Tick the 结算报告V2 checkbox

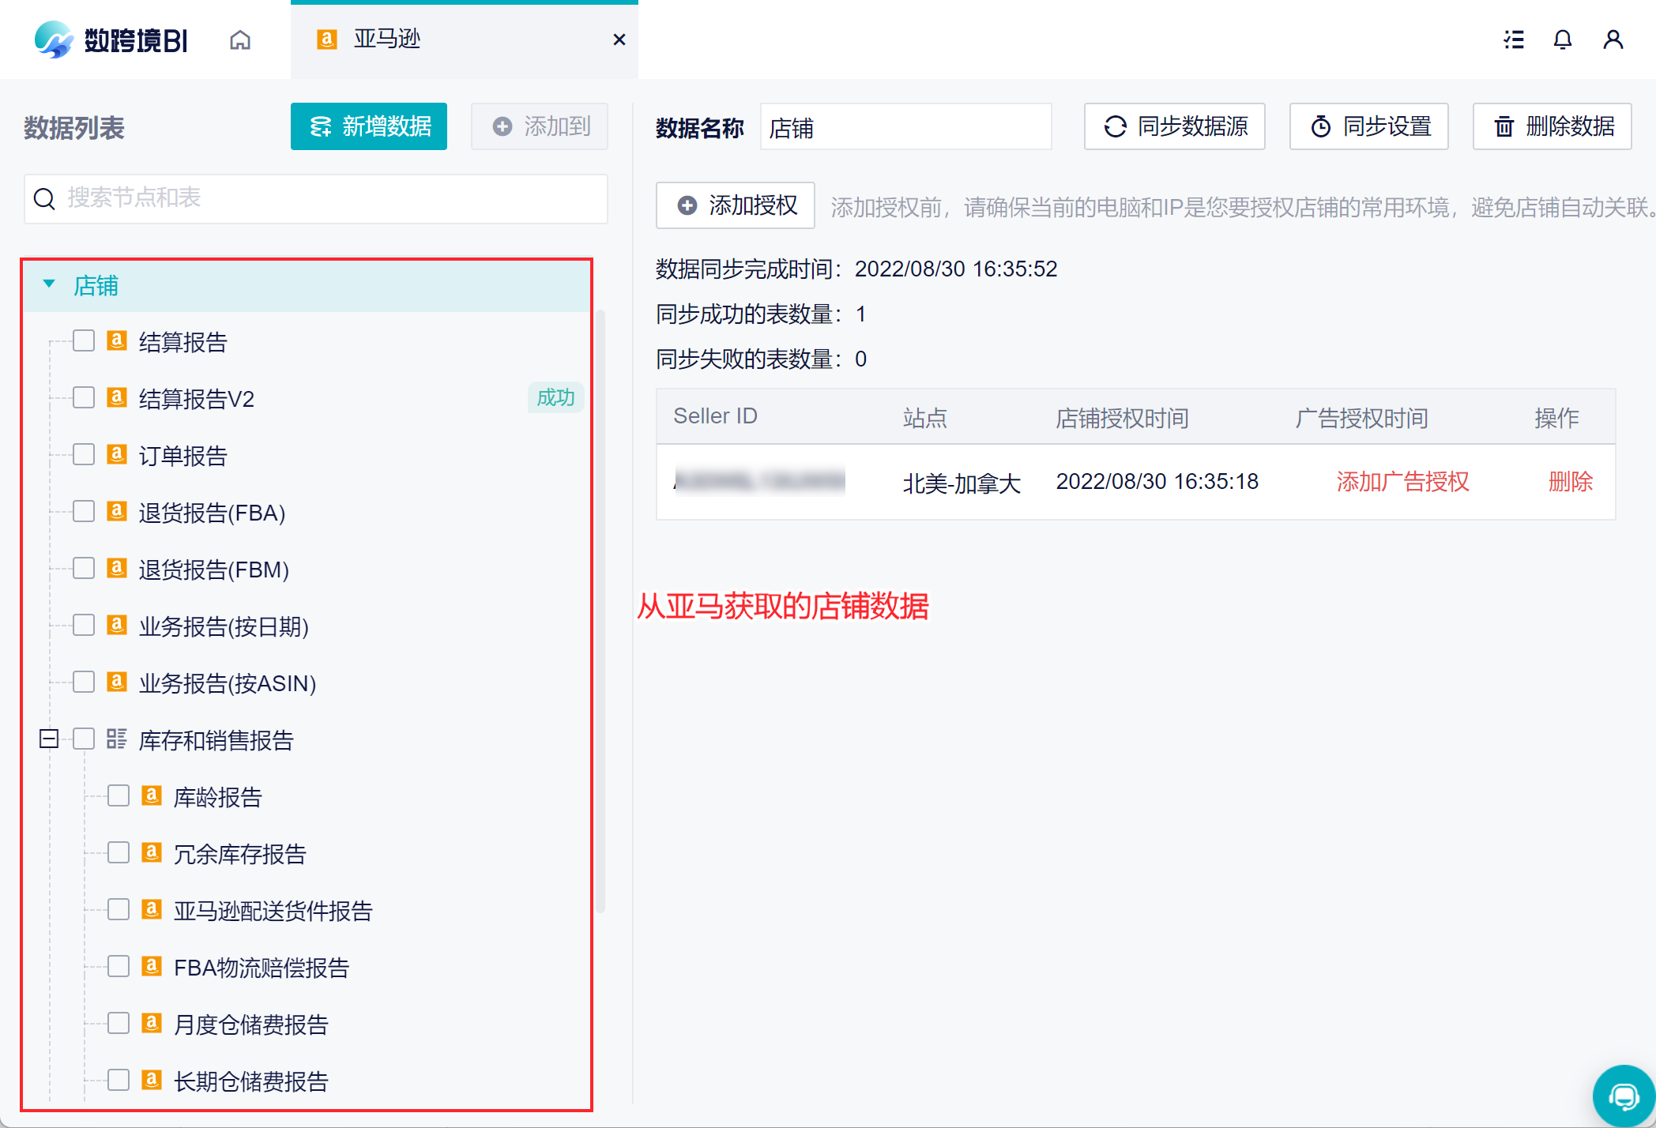tap(84, 397)
